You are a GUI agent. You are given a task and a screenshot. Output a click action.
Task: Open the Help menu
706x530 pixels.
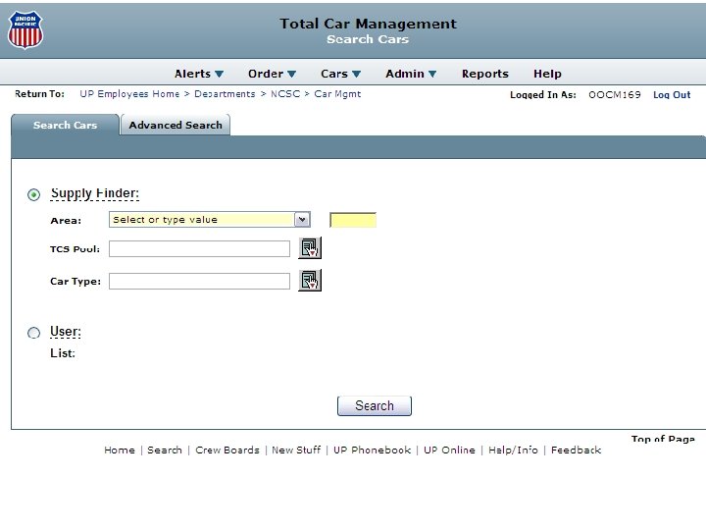pyautogui.click(x=547, y=74)
